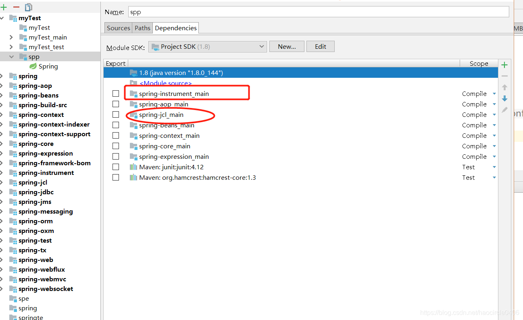Click the spp module folder icon
The image size is (523, 320).
coord(23,57)
